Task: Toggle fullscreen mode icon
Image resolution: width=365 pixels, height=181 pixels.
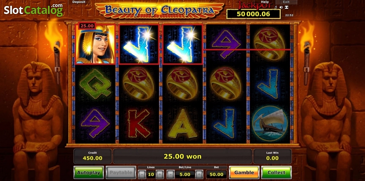Action: coord(287,7)
